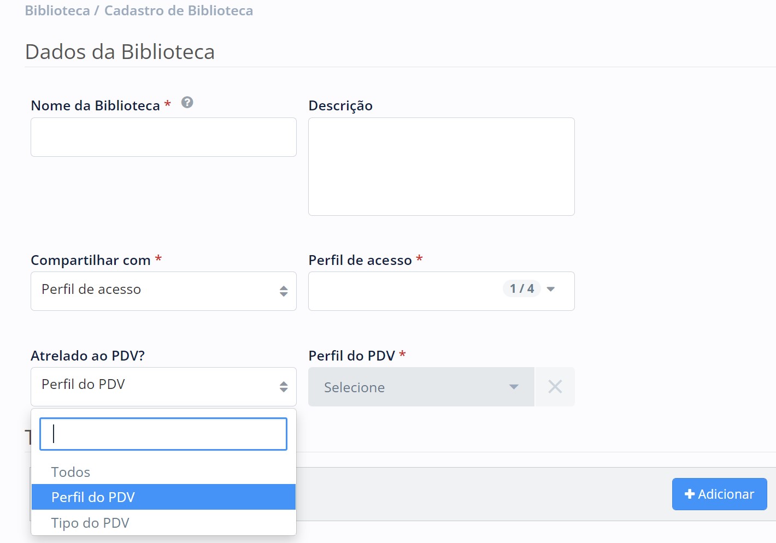Click the Selecione dropdown caret arrow
776x543 pixels.
point(514,387)
